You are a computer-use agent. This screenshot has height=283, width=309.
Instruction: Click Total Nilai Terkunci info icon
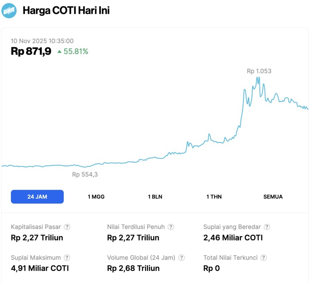click(x=263, y=258)
